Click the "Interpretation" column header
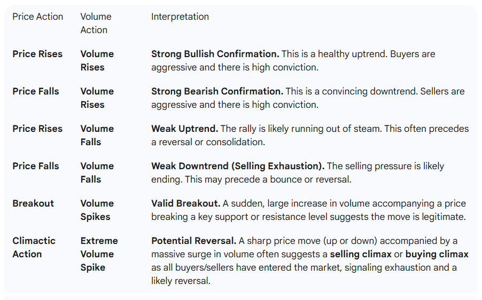 [180, 17]
